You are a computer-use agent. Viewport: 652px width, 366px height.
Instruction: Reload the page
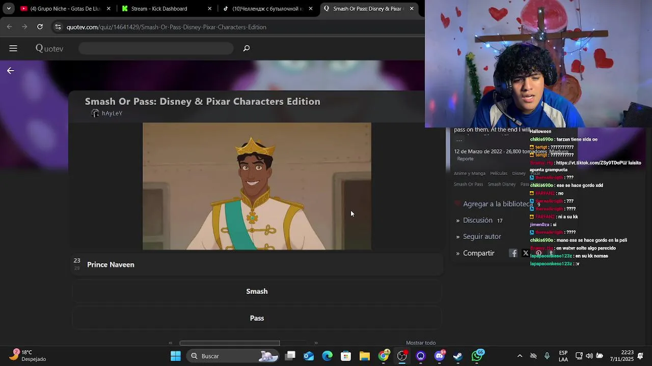coord(40,27)
